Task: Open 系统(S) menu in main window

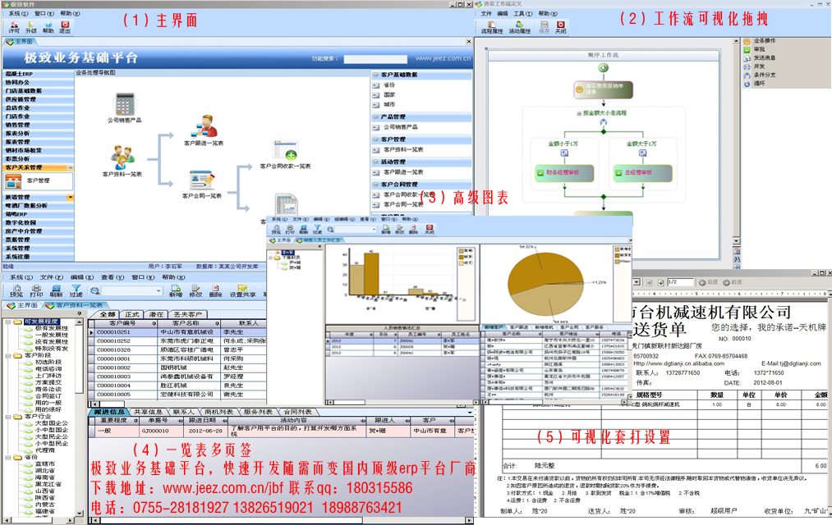Action: click(19, 14)
